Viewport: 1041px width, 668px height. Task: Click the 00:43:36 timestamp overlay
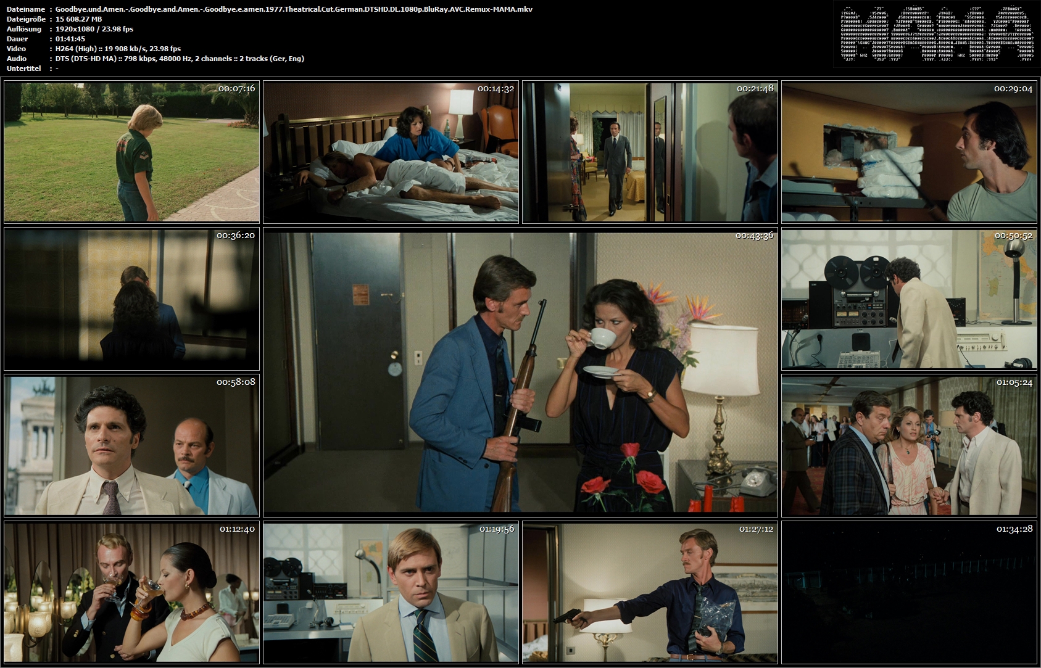[x=754, y=235]
